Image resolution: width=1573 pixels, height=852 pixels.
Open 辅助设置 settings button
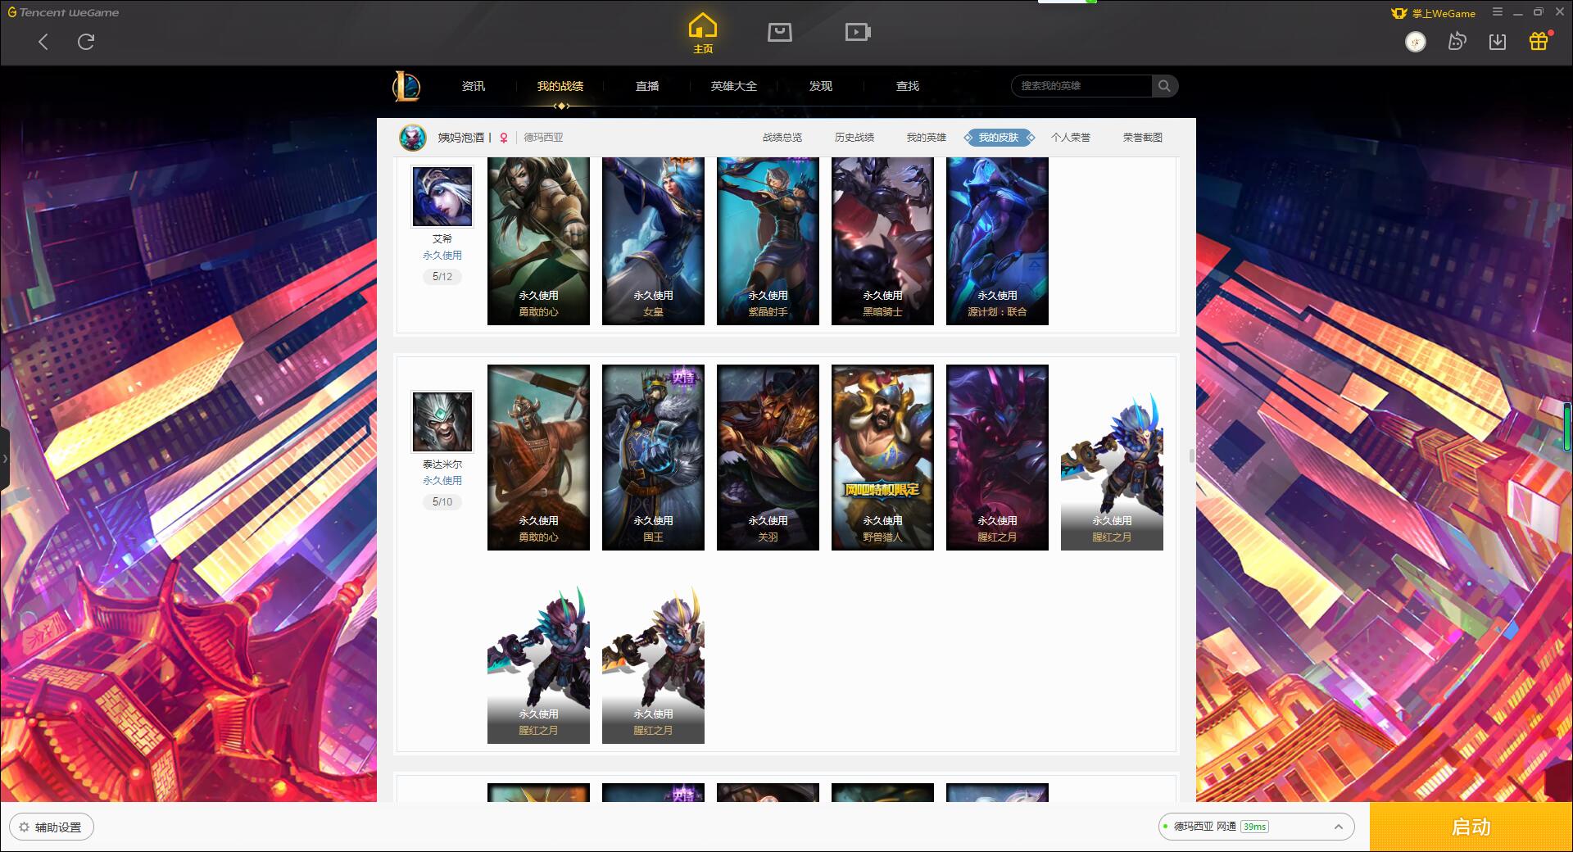pyautogui.click(x=52, y=827)
